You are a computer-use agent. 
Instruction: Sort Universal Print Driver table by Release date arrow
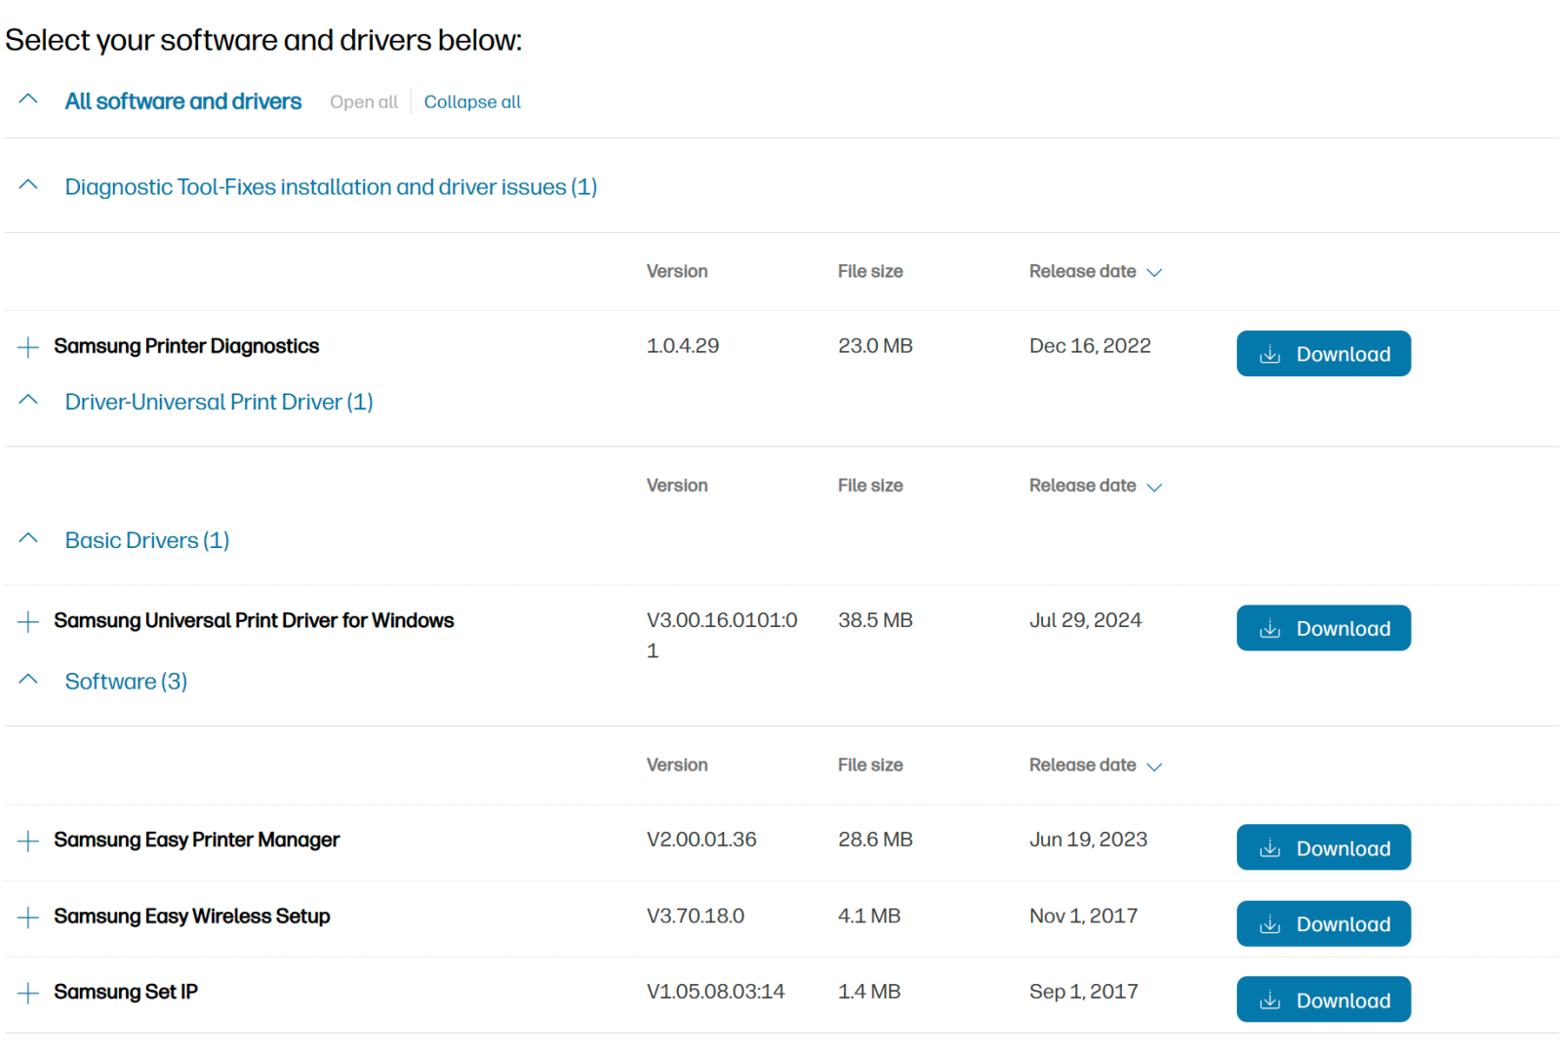click(x=1154, y=488)
